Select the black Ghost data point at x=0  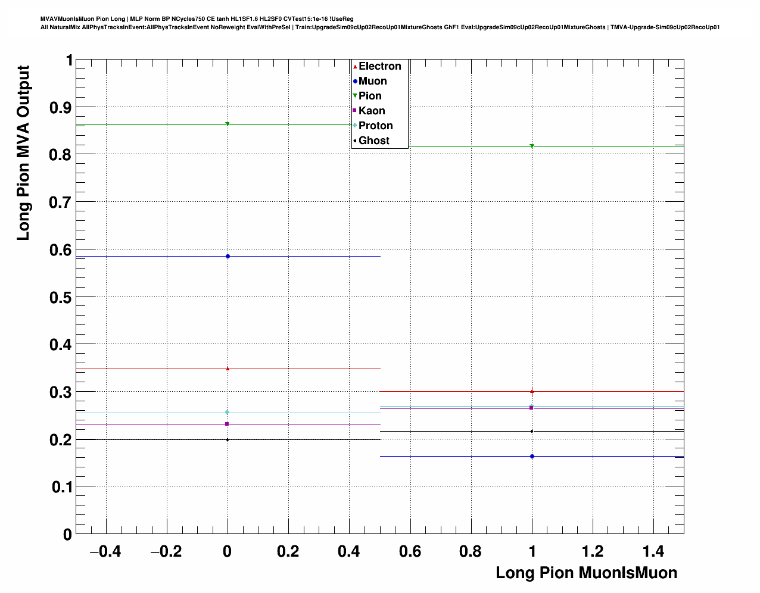[228, 439]
